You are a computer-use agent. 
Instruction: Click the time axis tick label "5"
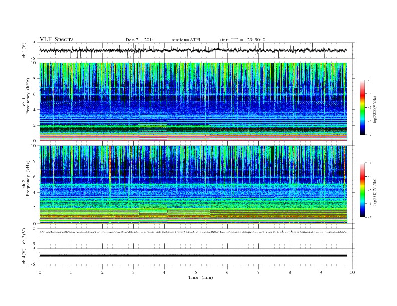[196, 272]
